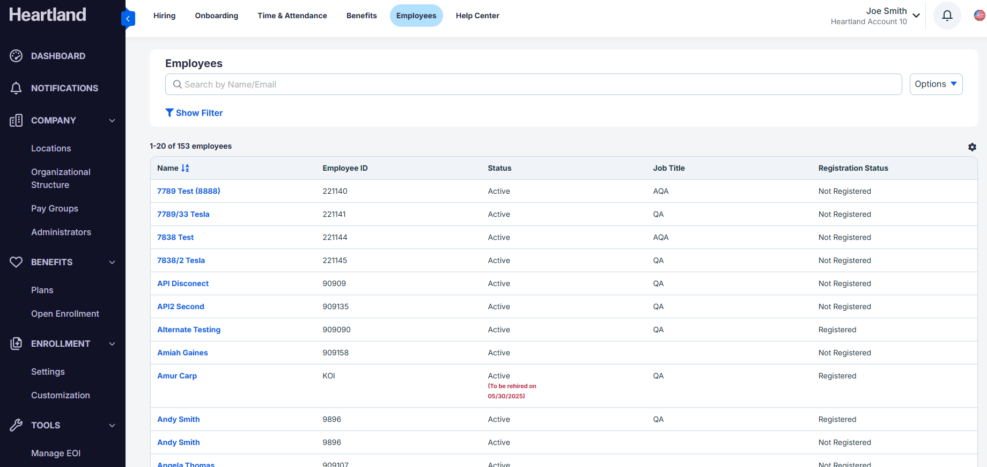This screenshot has width=987, height=467.
Task: Open employee 7789 Test (8888)
Action: coord(189,191)
